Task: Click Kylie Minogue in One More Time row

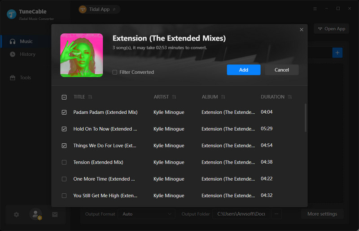Action: [x=169, y=179]
